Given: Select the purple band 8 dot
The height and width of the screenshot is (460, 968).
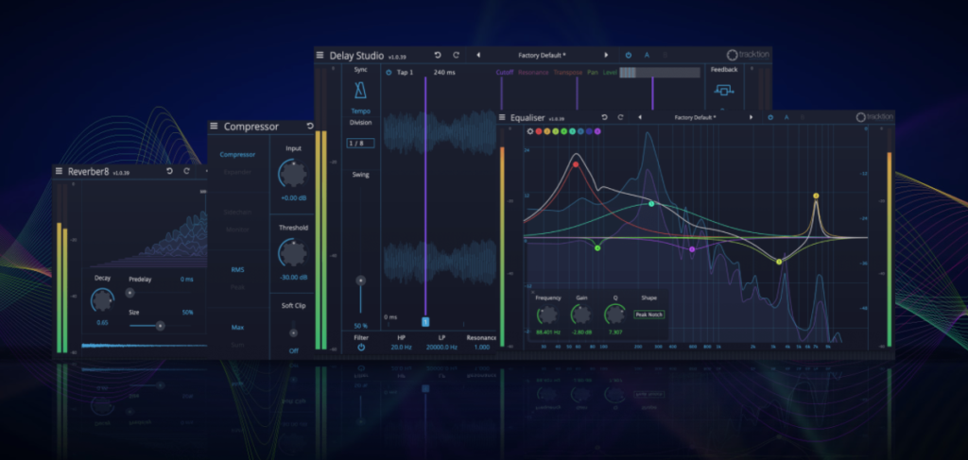Looking at the screenshot, I should (597, 131).
